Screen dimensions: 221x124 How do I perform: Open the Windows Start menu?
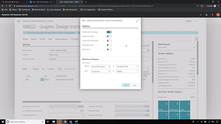click(x=3, y=122)
